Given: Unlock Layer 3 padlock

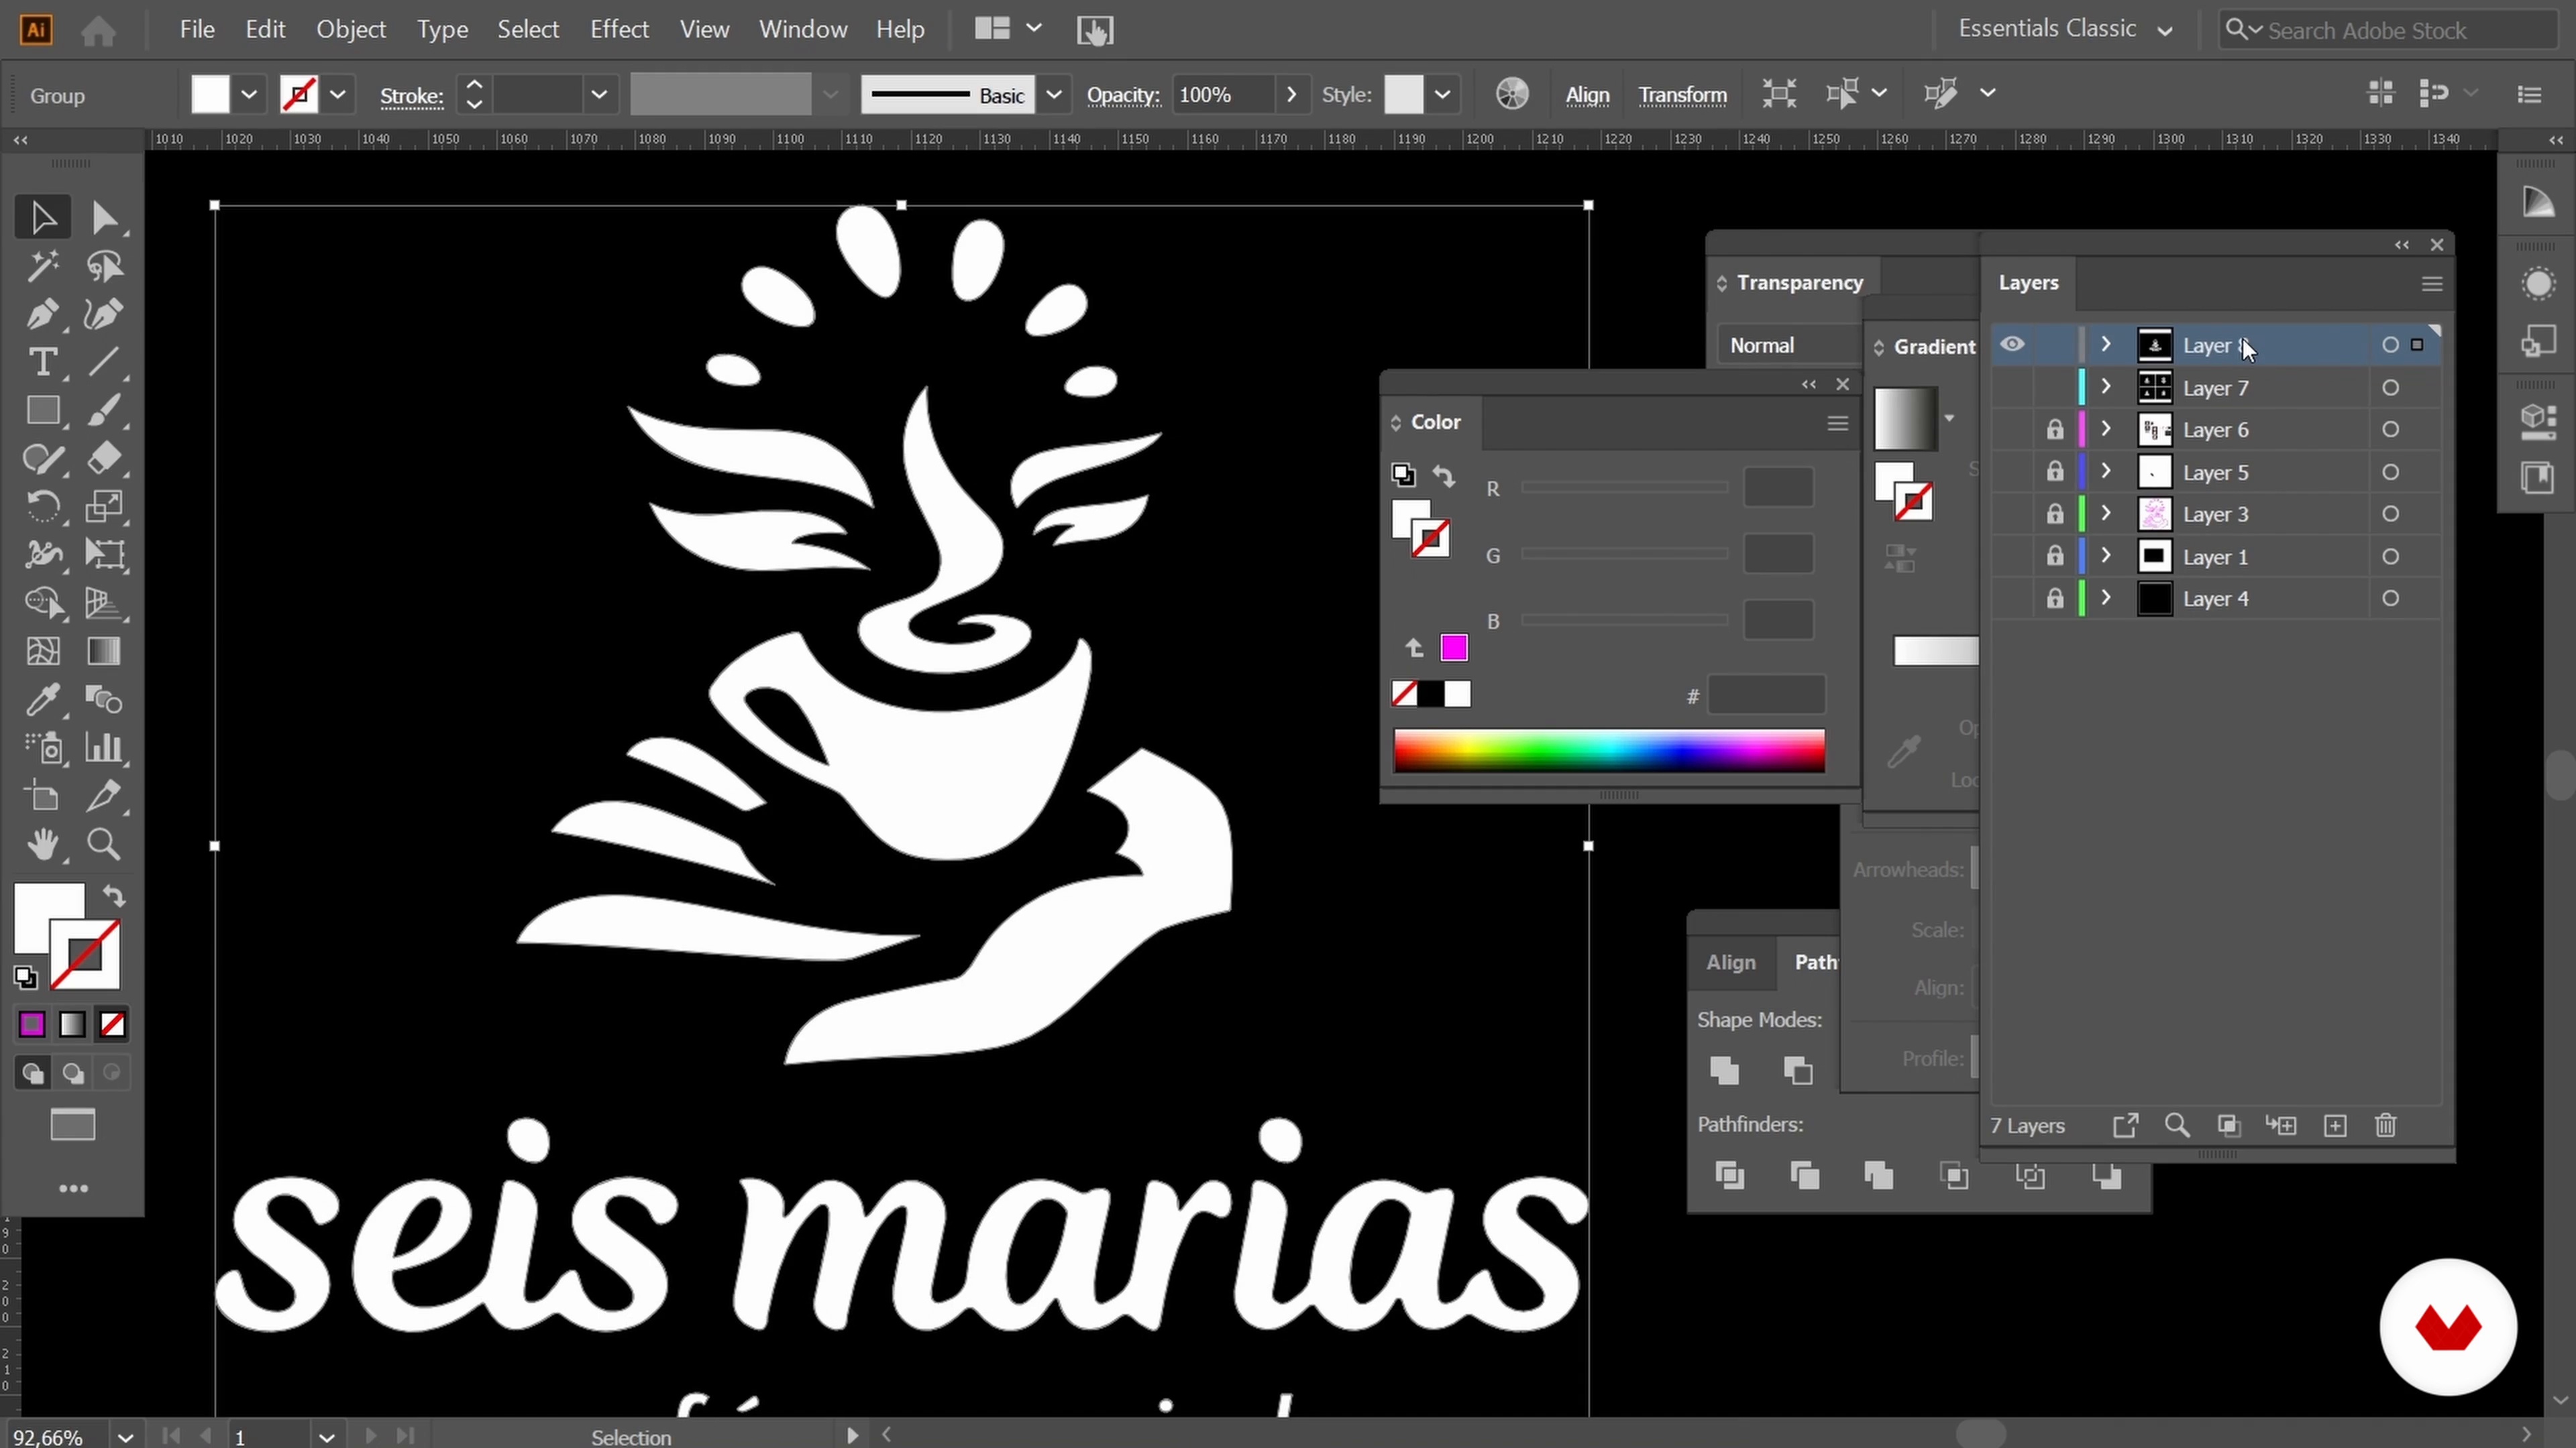Looking at the screenshot, I should (x=2054, y=514).
